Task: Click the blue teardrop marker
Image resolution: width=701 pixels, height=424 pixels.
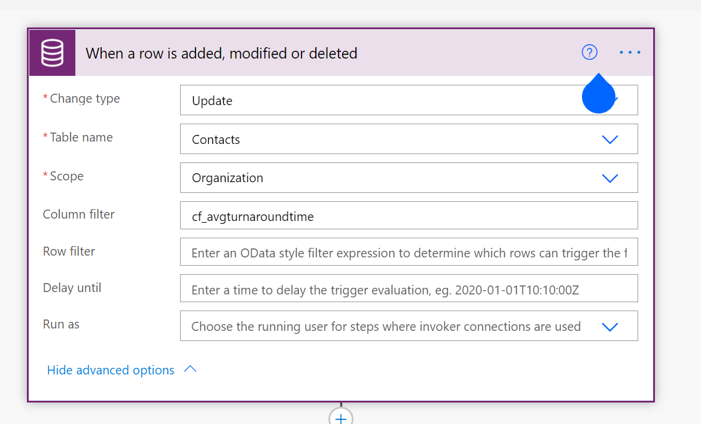Action: [x=598, y=96]
